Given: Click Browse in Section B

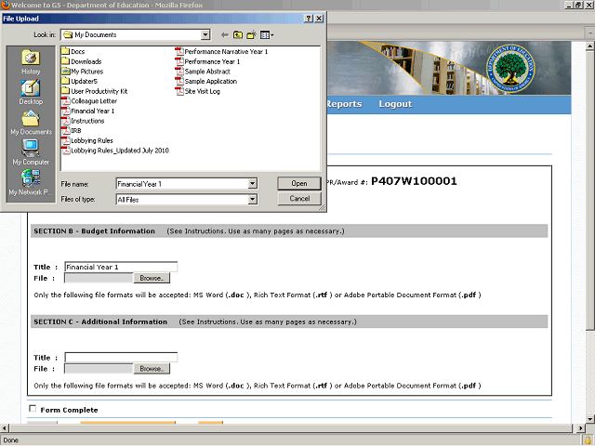Looking at the screenshot, I should tap(152, 278).
